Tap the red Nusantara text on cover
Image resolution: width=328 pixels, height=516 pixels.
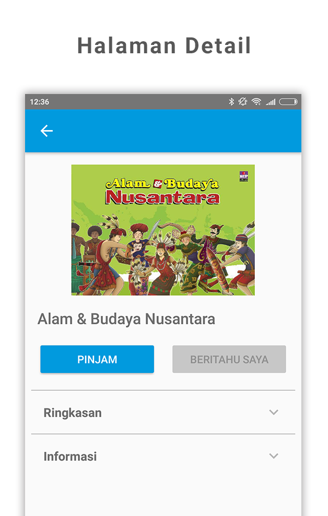pos(162,197)
